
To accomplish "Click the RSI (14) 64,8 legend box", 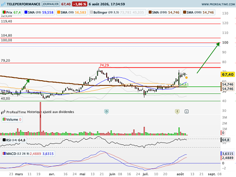I will [x=14, y=140].
